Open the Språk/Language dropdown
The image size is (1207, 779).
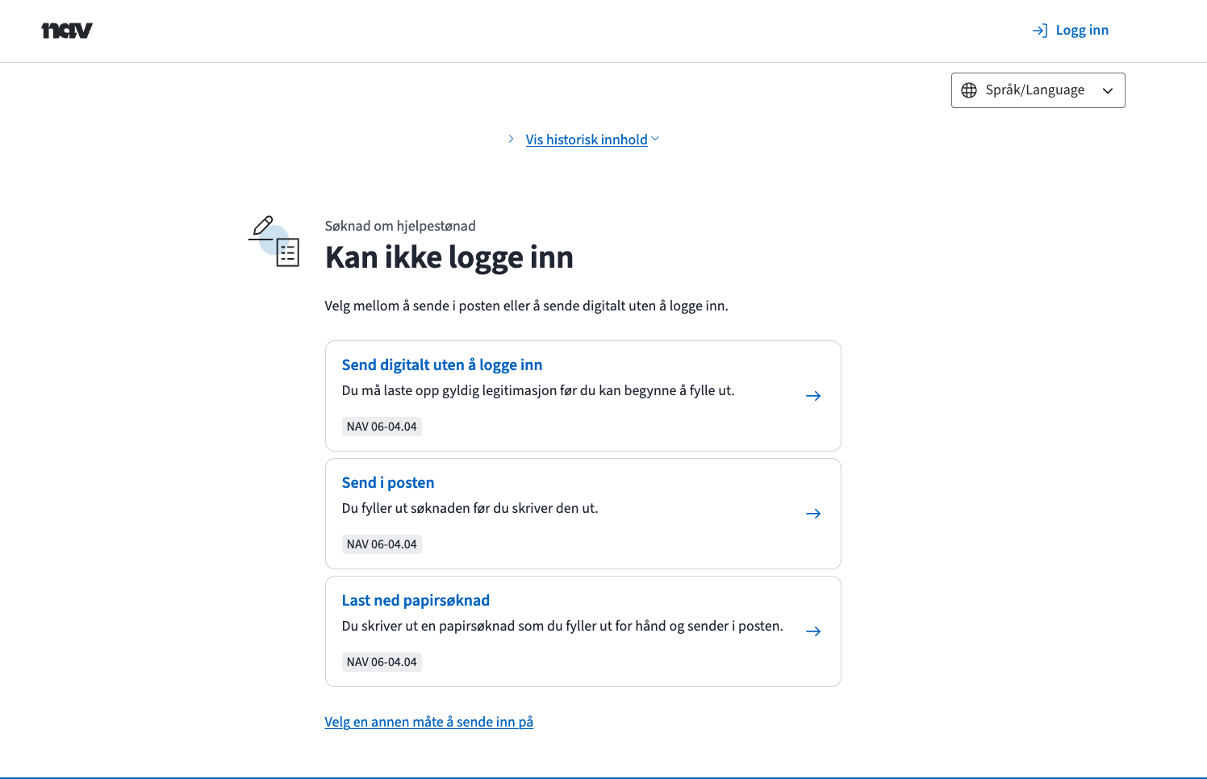pos(1038,90)
